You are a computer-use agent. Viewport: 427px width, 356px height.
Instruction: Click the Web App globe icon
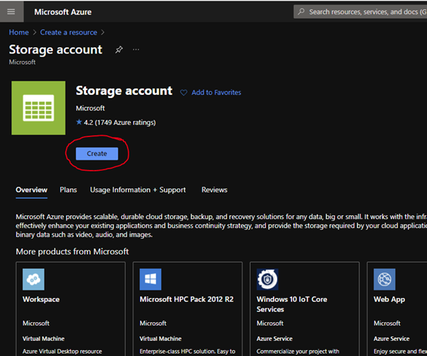385,279
